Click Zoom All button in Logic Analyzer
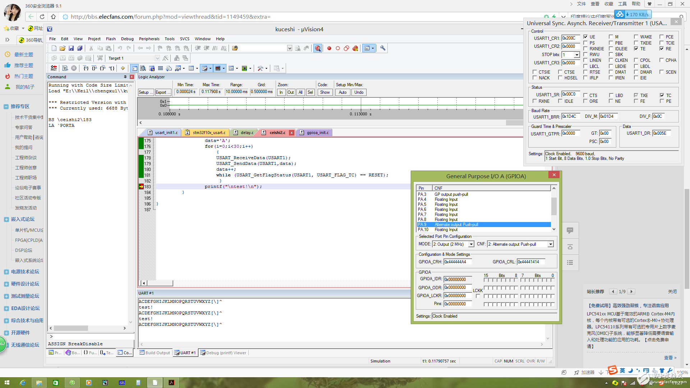Screen dimensions: 690x388 300,92
